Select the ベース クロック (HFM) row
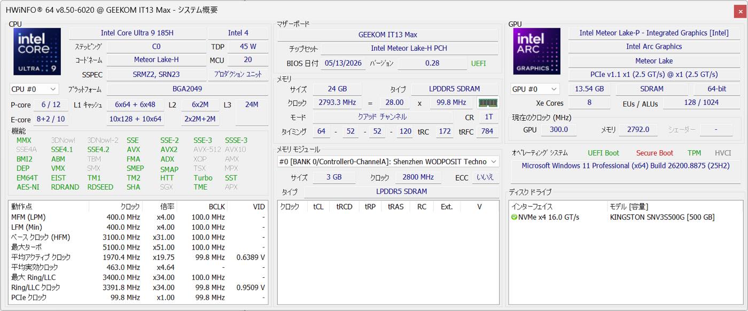Screen dimensions: 748x311 click(138, 237)
